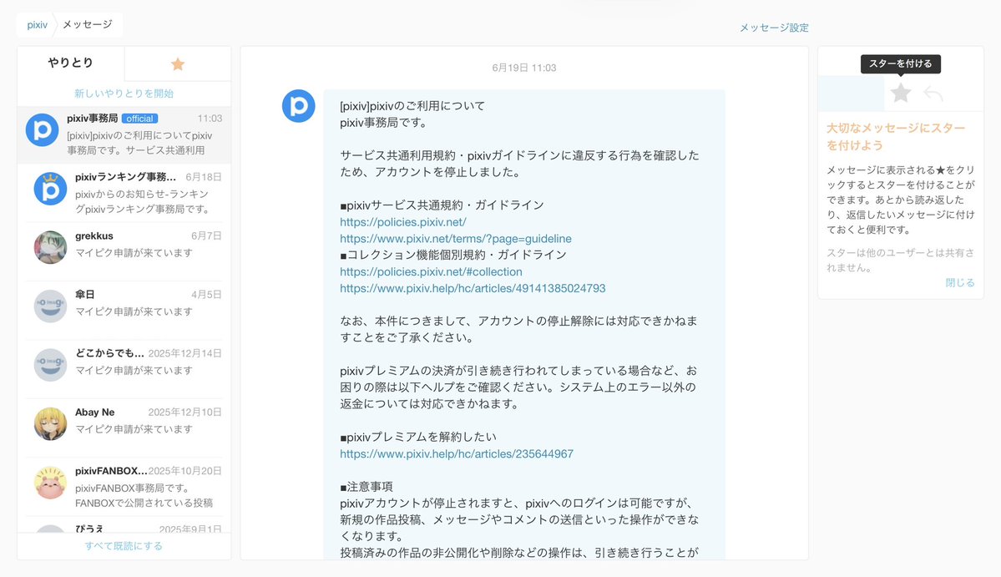Viewport: 1001px width, 577px height.
Task: Open the https://policies.pixiv.net/ link
Action: (403, 222)
